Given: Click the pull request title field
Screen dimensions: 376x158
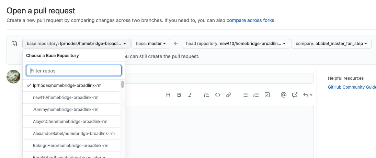Looking at the screenshot, I should coord(219,78).
